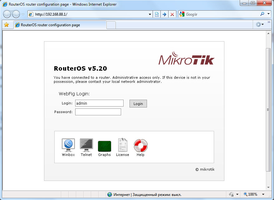274x200 pixels.
Task: Refresh the page with the reload icon
Action: point(157,14)
